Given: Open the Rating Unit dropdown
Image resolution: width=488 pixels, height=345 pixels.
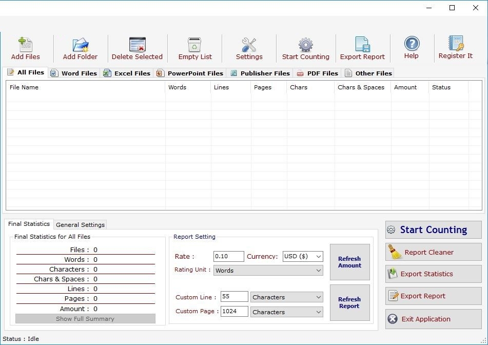Looking at the screenshot, I should pos(268,271).
